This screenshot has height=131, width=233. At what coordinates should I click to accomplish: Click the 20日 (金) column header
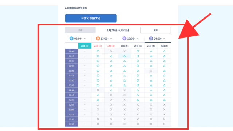(85, 46)
